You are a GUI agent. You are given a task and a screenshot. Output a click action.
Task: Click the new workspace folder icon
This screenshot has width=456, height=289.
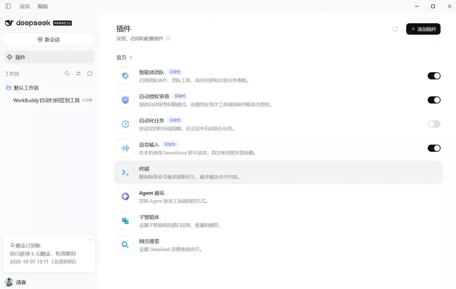pos(90,73)
